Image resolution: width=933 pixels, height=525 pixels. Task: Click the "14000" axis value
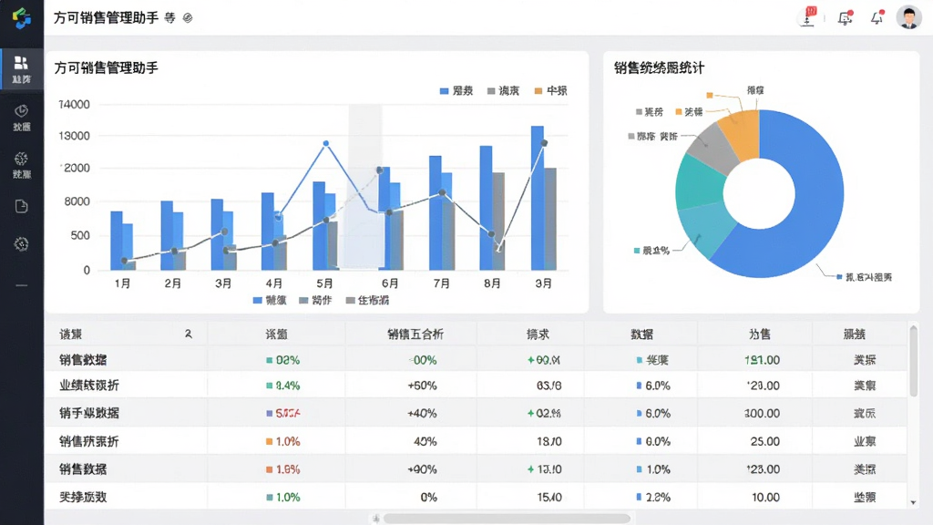(x=74, y=105)
